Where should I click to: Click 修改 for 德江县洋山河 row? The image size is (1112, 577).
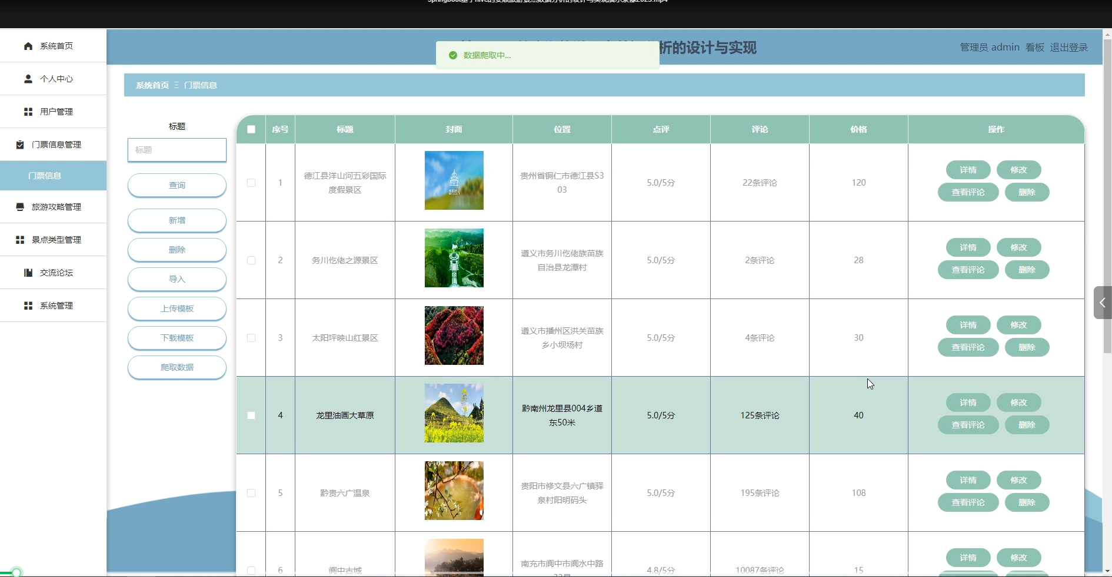coord(1019,170)
